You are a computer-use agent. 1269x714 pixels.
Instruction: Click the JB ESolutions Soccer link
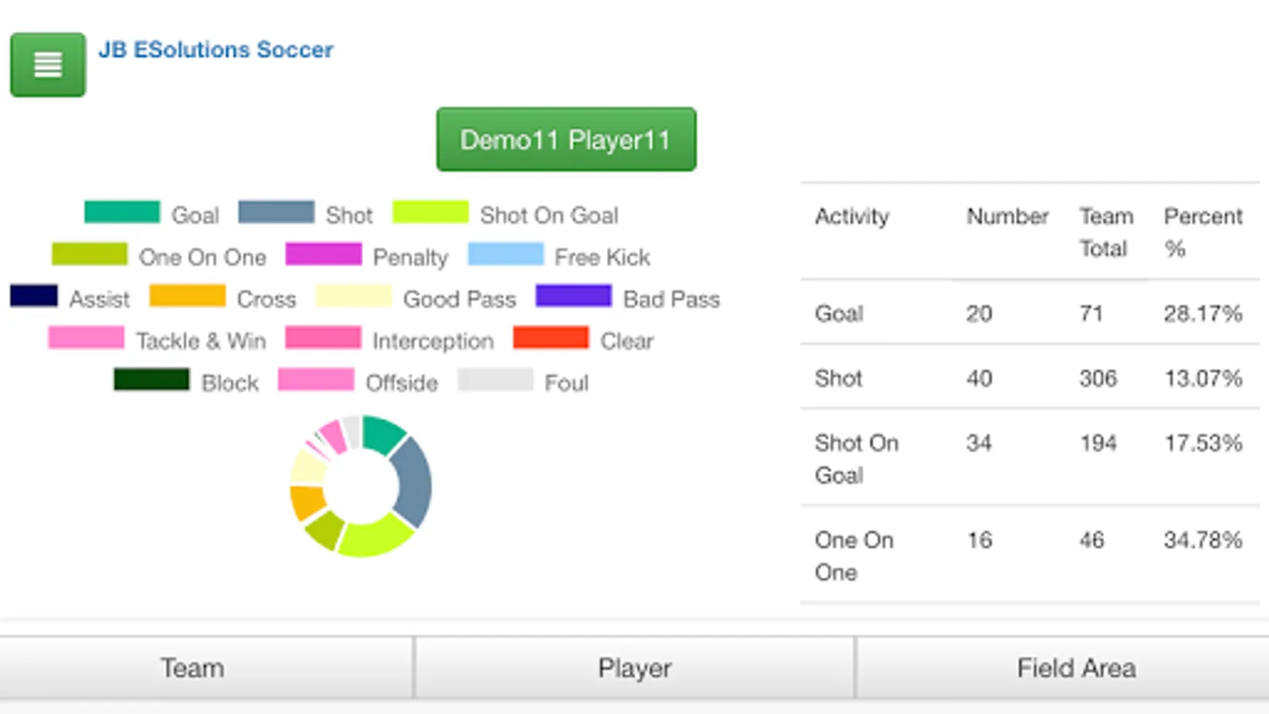pyautogui.click(x=217, y=50)
